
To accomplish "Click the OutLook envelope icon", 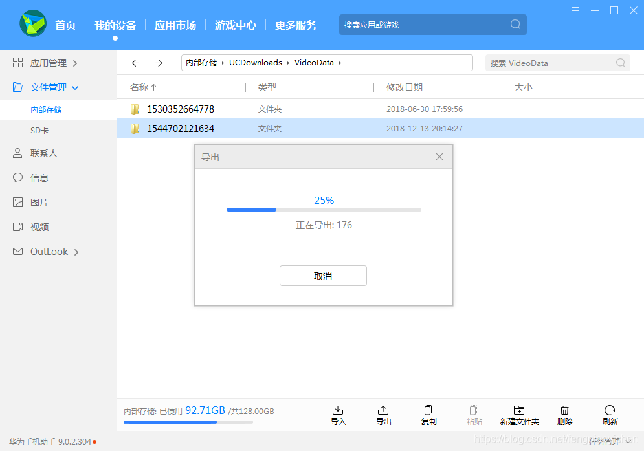I will point(17,251).
